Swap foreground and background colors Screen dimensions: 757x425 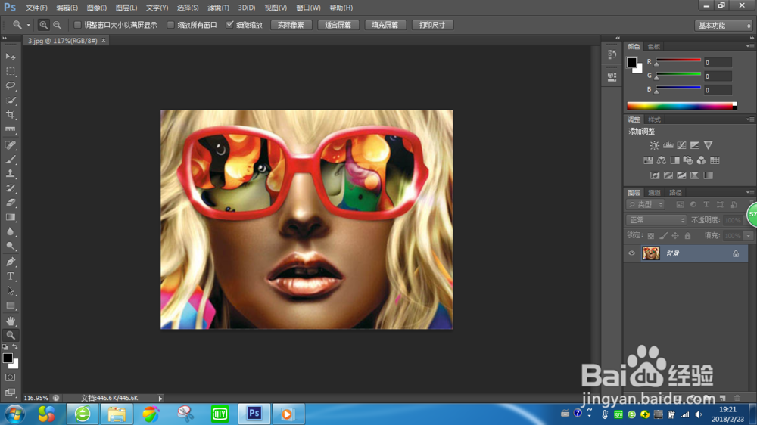(x=15, y=347)
